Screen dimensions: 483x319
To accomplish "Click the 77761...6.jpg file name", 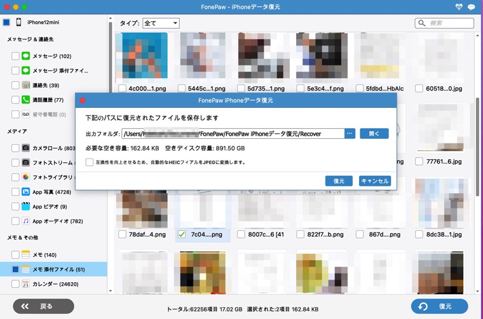I will point(444,161).
